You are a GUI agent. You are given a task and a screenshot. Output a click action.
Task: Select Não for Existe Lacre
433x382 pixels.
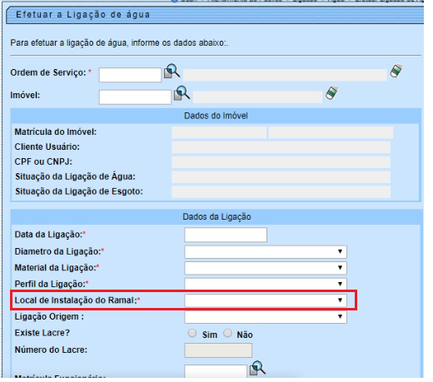point(227,333)
